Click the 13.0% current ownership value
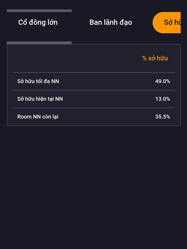 pyautogui.click(x=163, y=99)
